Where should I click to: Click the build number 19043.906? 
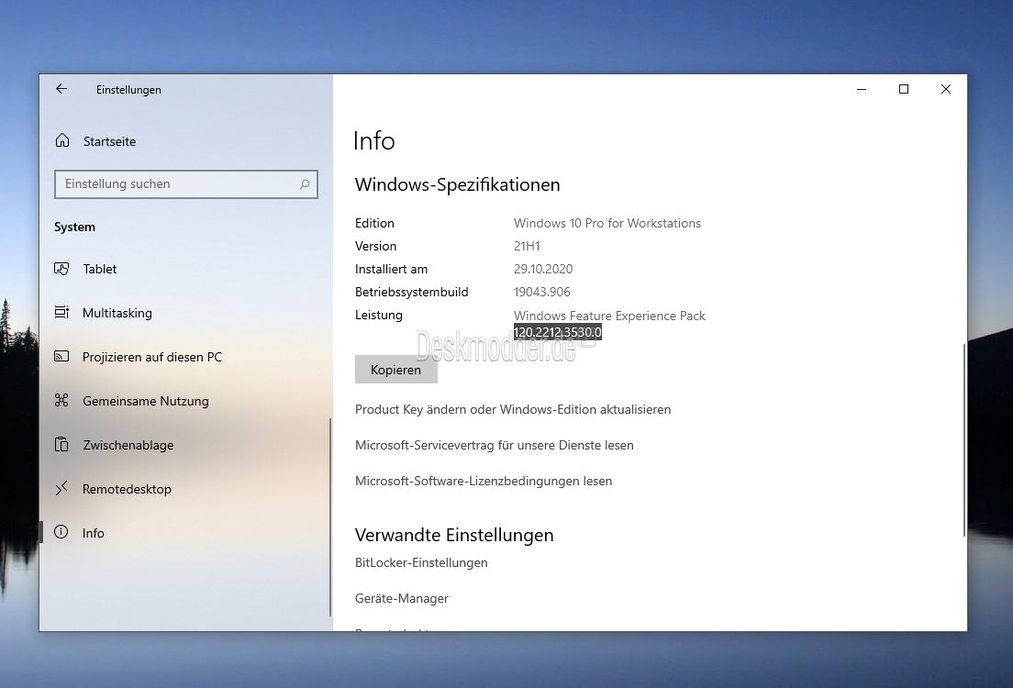pyautogui.click(x=542, y=292)
